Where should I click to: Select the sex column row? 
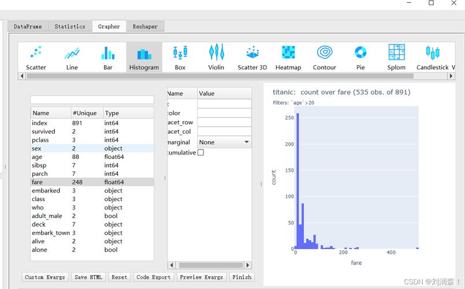point(92,149)
